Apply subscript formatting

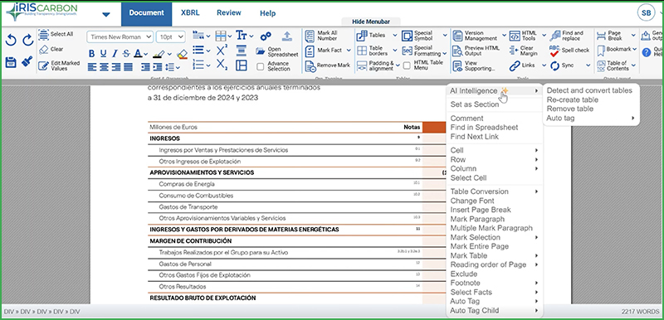(222, 65)
